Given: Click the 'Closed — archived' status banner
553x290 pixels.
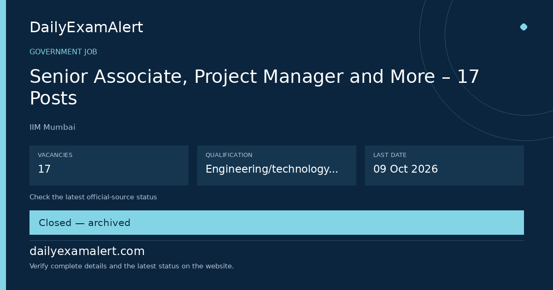Looking at the screenshot, I should (276, 223).
